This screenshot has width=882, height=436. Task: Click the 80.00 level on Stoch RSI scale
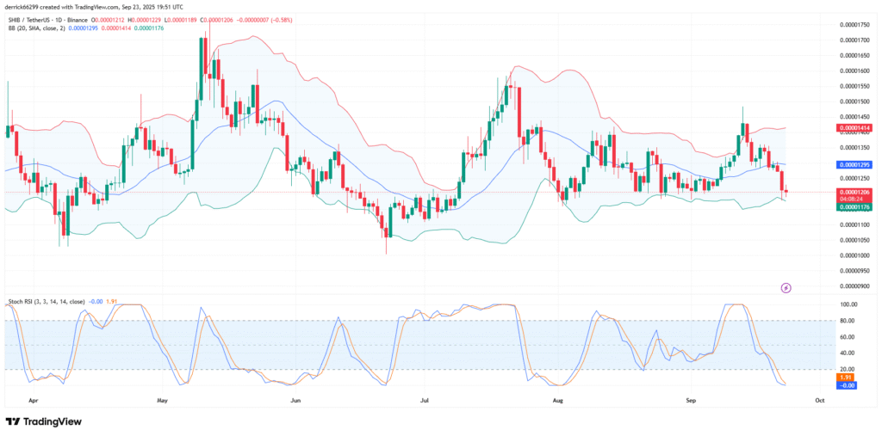[x=847, y=321]
